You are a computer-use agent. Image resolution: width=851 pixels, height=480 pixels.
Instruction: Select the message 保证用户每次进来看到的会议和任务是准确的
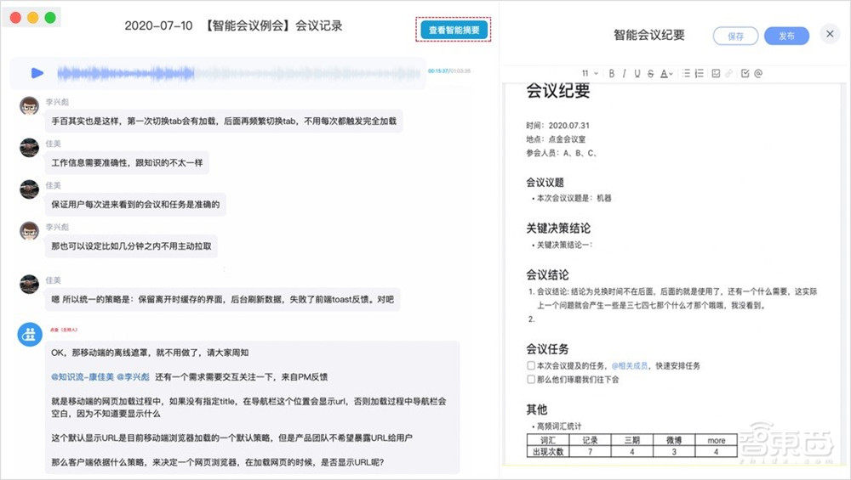[135, 204]
